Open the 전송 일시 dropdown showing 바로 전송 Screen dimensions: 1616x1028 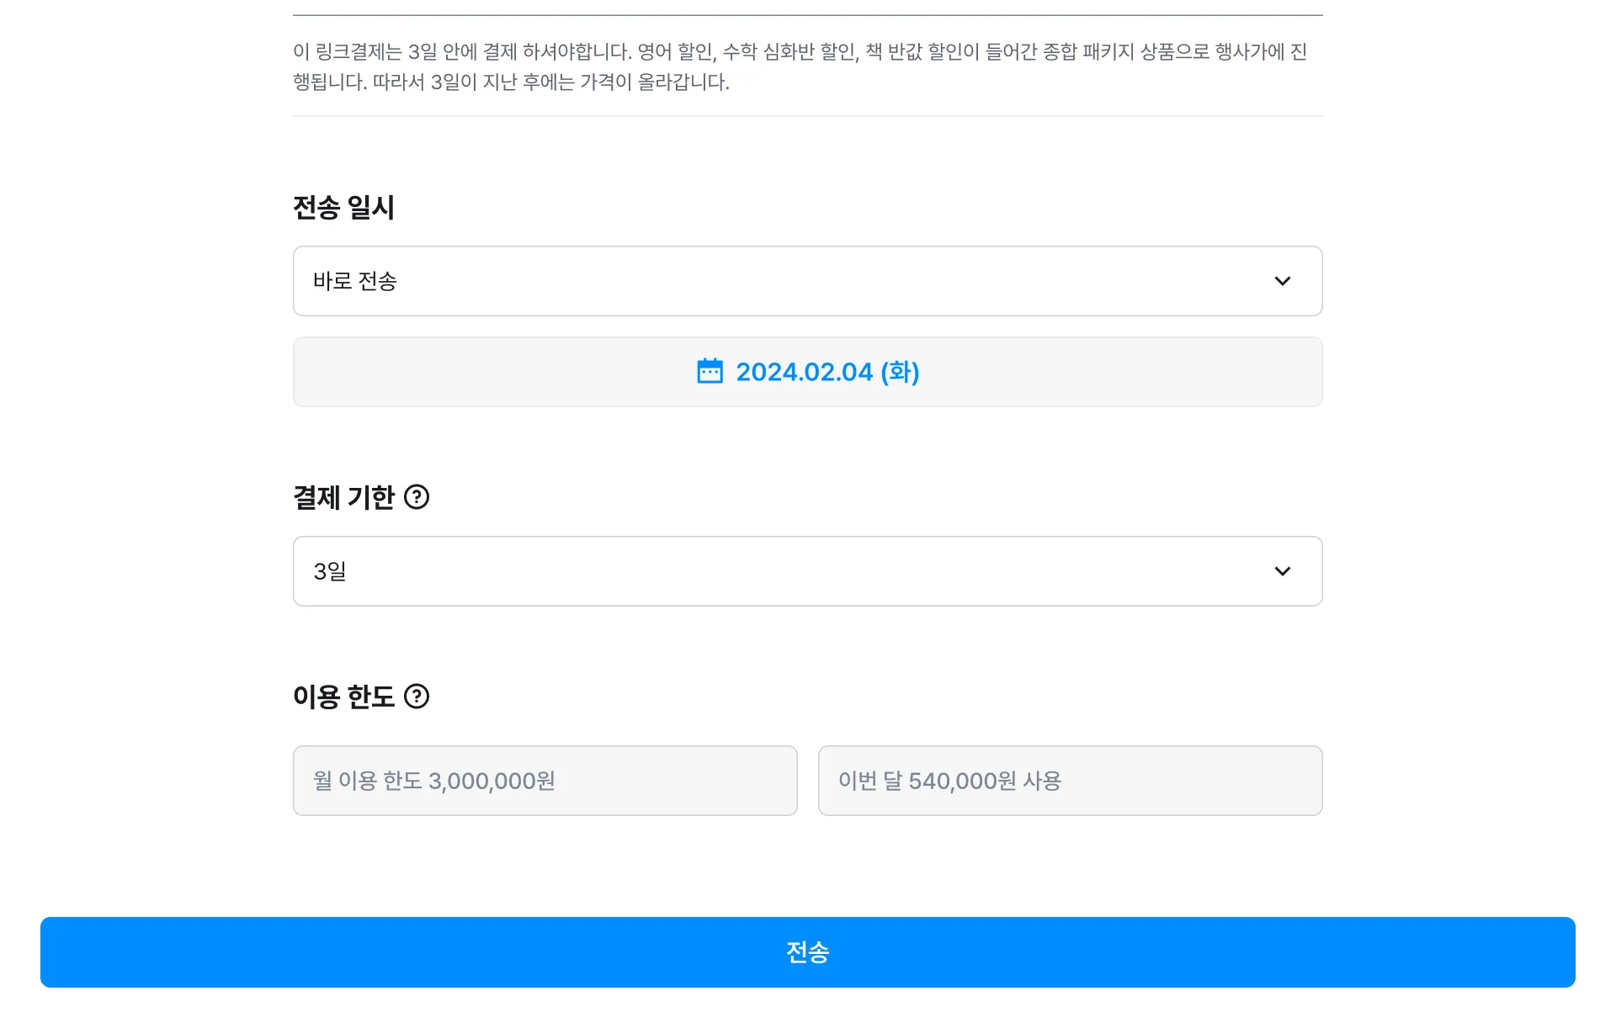tap(806, 281)
